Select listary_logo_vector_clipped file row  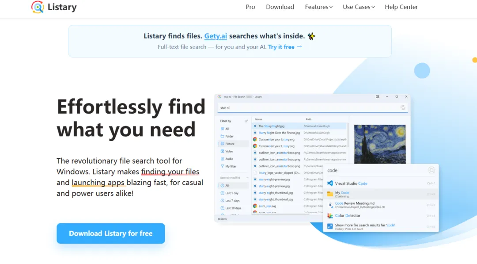(288, 173)
